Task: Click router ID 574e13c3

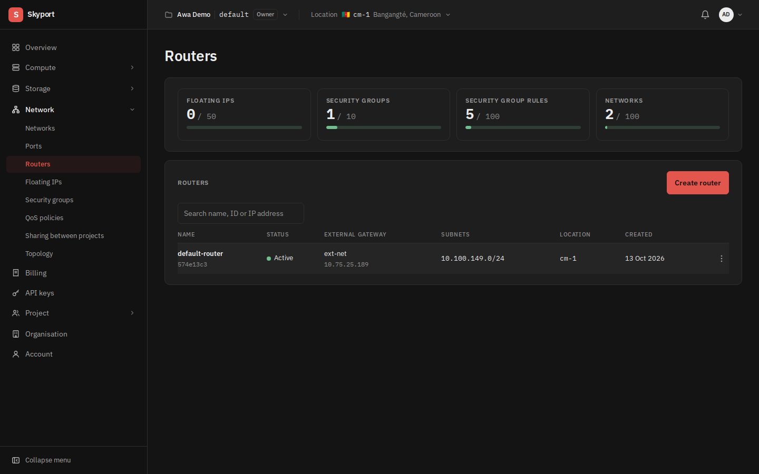Action: click(192, 264)
